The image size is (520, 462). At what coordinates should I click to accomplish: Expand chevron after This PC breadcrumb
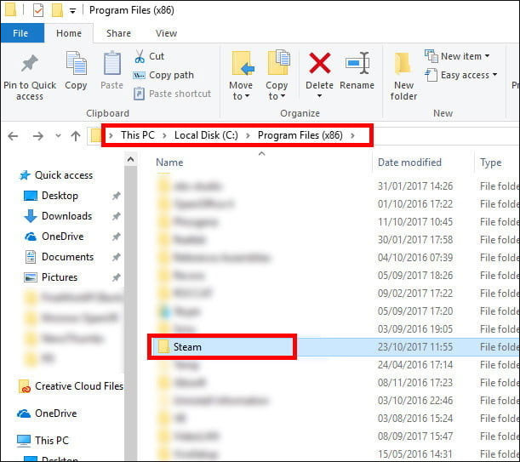[x=164, y=135]
